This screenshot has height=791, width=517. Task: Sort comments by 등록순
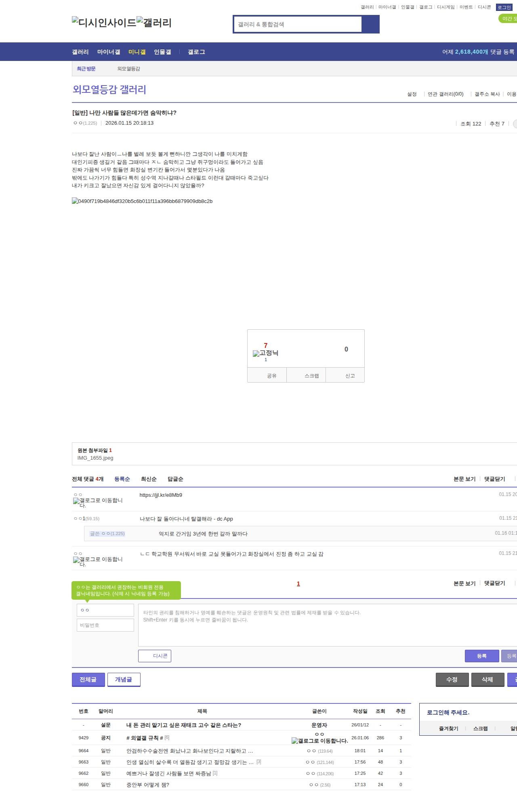coord(122,479)
